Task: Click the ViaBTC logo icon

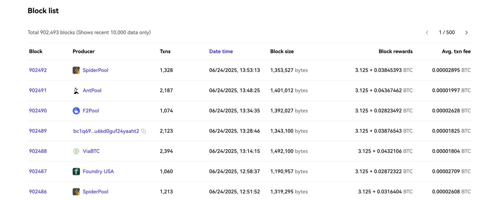Action: (76, 151)
